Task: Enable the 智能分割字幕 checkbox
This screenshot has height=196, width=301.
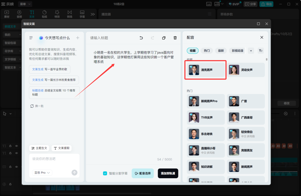Action: [x=105, y=173]
